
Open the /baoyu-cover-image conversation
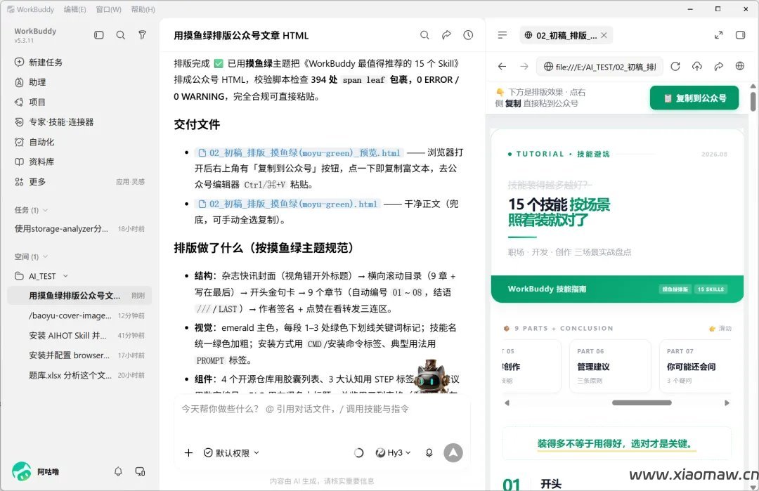(x=80, y=315)
